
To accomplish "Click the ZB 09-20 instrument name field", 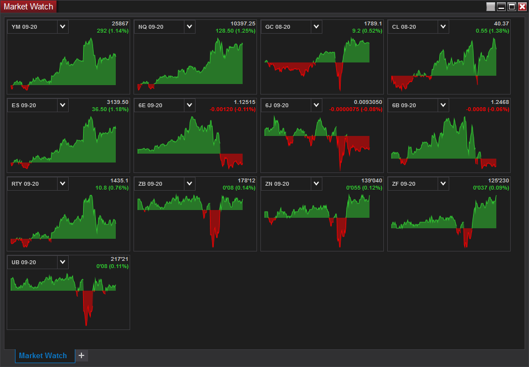I will tap(159, 183).
